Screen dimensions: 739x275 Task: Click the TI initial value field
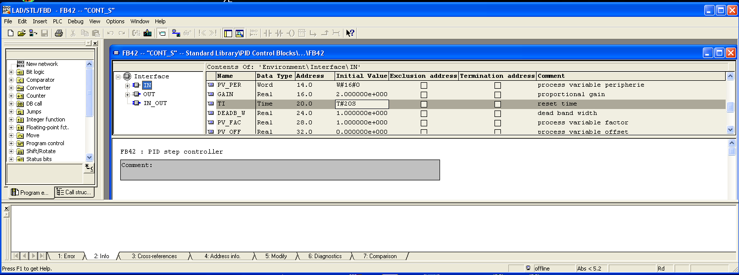361,104
